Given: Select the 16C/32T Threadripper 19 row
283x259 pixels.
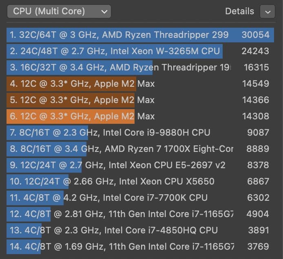Looking at the screenshot, I should click(x=140, y=68).
